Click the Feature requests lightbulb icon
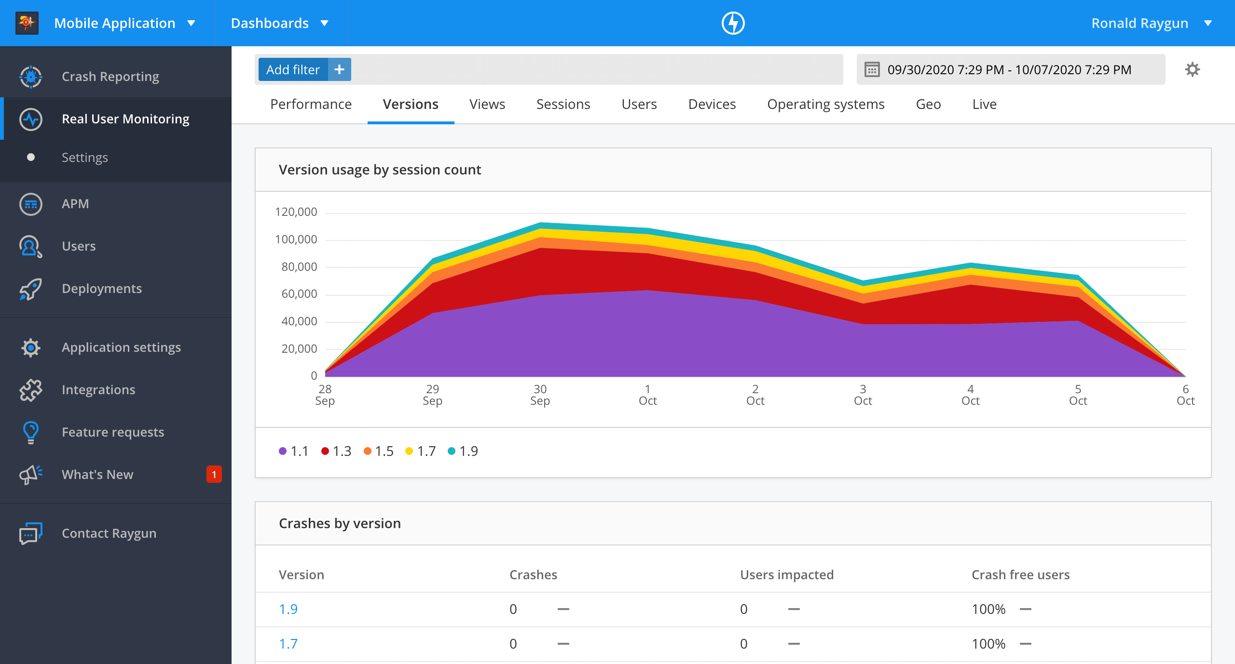The image size is (1235, 664). coord(31,432)
